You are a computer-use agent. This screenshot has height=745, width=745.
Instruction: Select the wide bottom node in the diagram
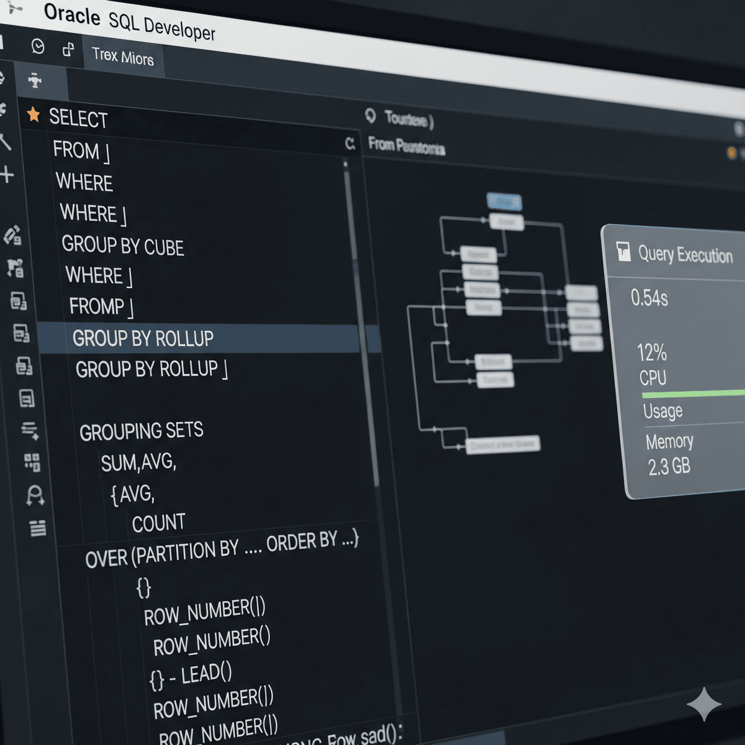click(503, 444)
